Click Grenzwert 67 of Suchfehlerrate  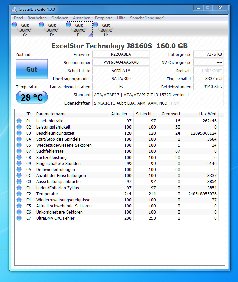pos(178,151)
